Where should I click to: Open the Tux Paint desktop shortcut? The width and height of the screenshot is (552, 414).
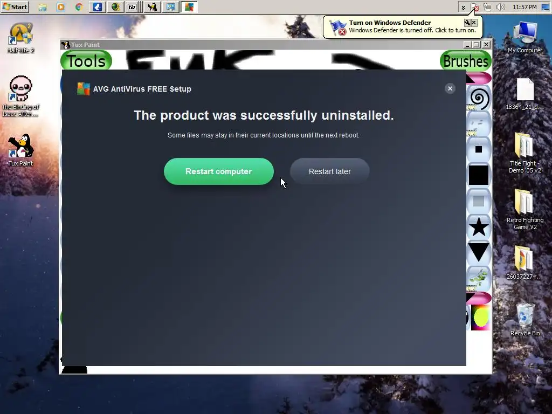coord(20,150)
